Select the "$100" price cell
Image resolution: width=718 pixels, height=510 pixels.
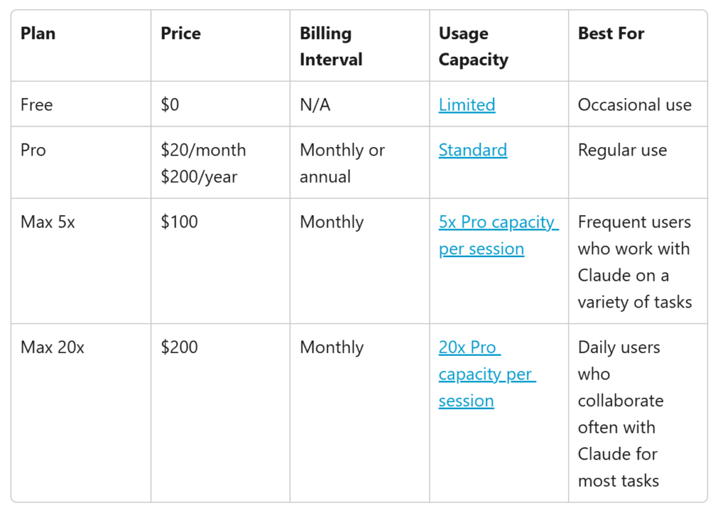(x=179, y=223)
